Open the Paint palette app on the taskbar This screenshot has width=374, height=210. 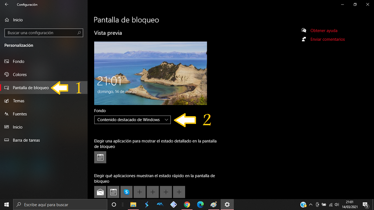coord(214,204)
